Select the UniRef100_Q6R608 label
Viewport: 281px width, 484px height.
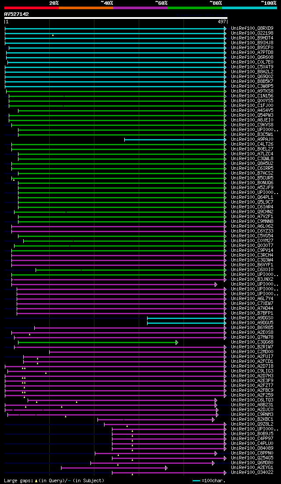pyautogui.click(x=252, y=57)
